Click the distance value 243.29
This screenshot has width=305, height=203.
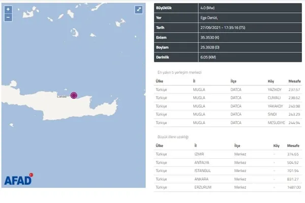294,114
